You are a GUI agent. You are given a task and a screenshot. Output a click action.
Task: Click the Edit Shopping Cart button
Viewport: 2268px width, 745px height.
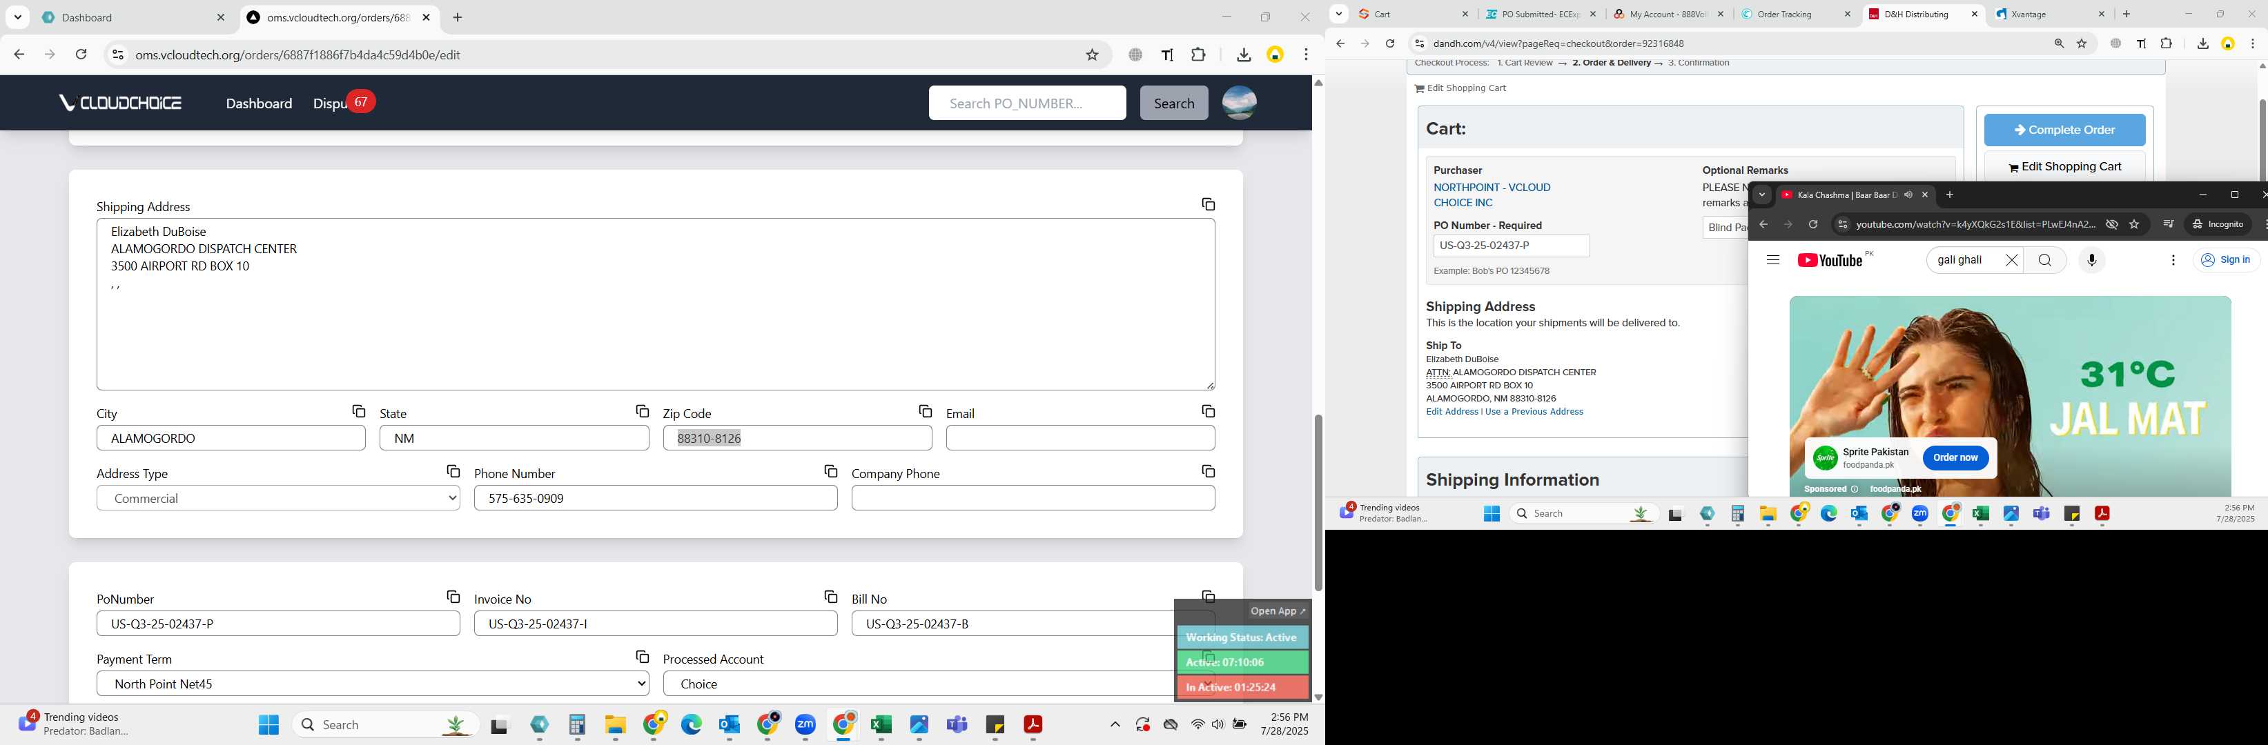pos(2064,167)
